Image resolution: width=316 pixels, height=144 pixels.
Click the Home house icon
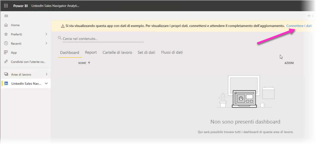click(6, 25)
